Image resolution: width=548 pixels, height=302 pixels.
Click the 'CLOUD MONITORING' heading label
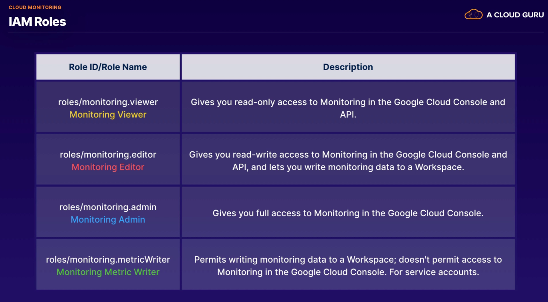35,7
